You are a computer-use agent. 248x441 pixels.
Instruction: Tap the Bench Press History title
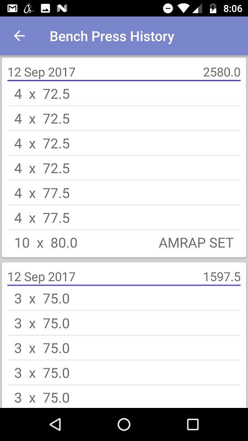(112, 36)
